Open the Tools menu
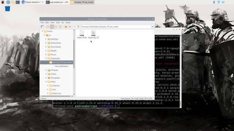This screenshot has width=234, height=131. [68, 23]
